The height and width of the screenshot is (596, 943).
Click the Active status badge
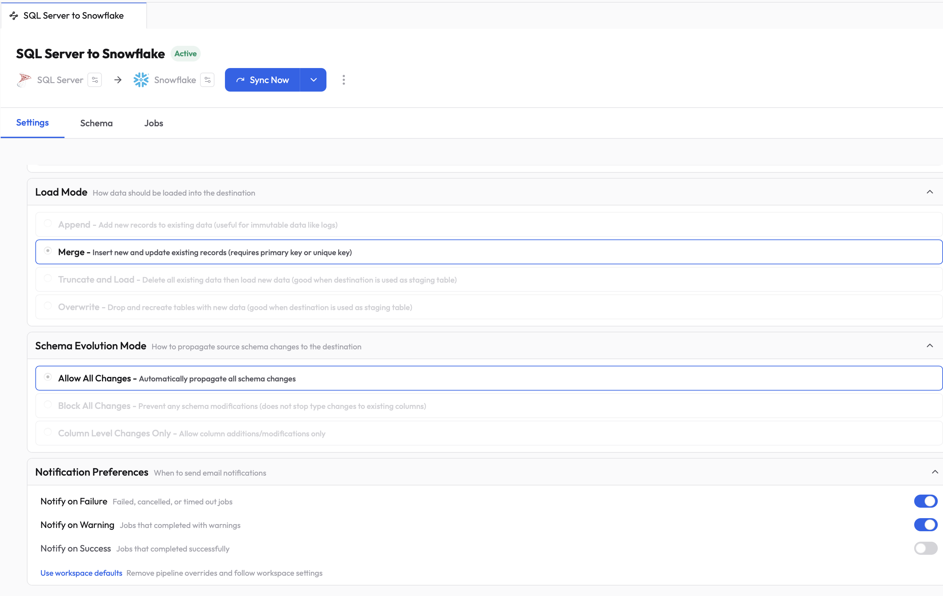(x=186, y=53)
